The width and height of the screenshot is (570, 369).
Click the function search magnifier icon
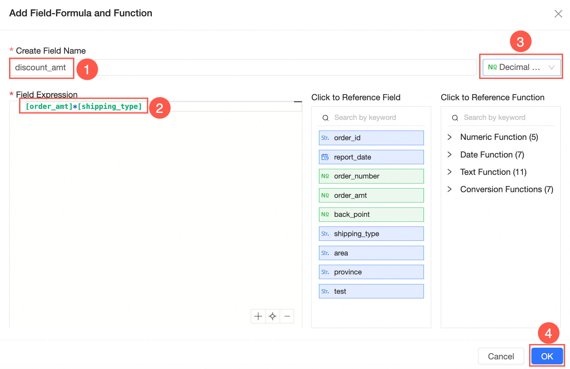click(455, 118)
